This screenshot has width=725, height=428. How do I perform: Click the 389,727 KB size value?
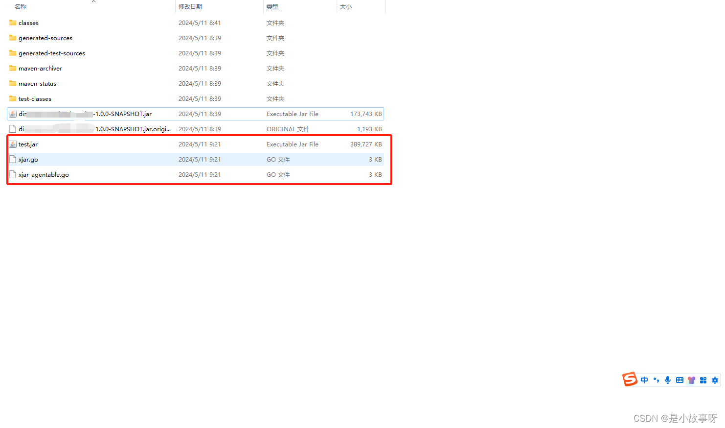point(366,144)
